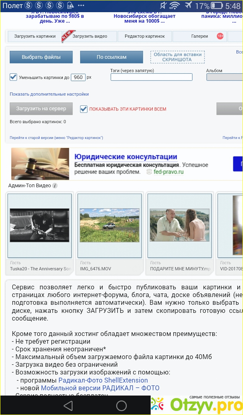Viewport: 243px width, 415px height.
Task: Click the Загрузить на сервер button
Action: 41,109
